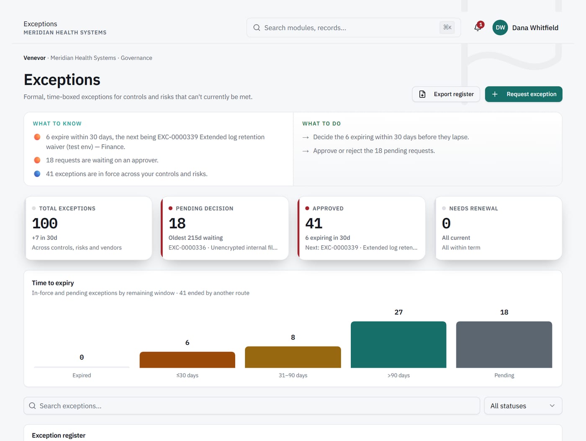586x441 pixels.
Task: Click the DW user avatar
Action: coord(500,28)
